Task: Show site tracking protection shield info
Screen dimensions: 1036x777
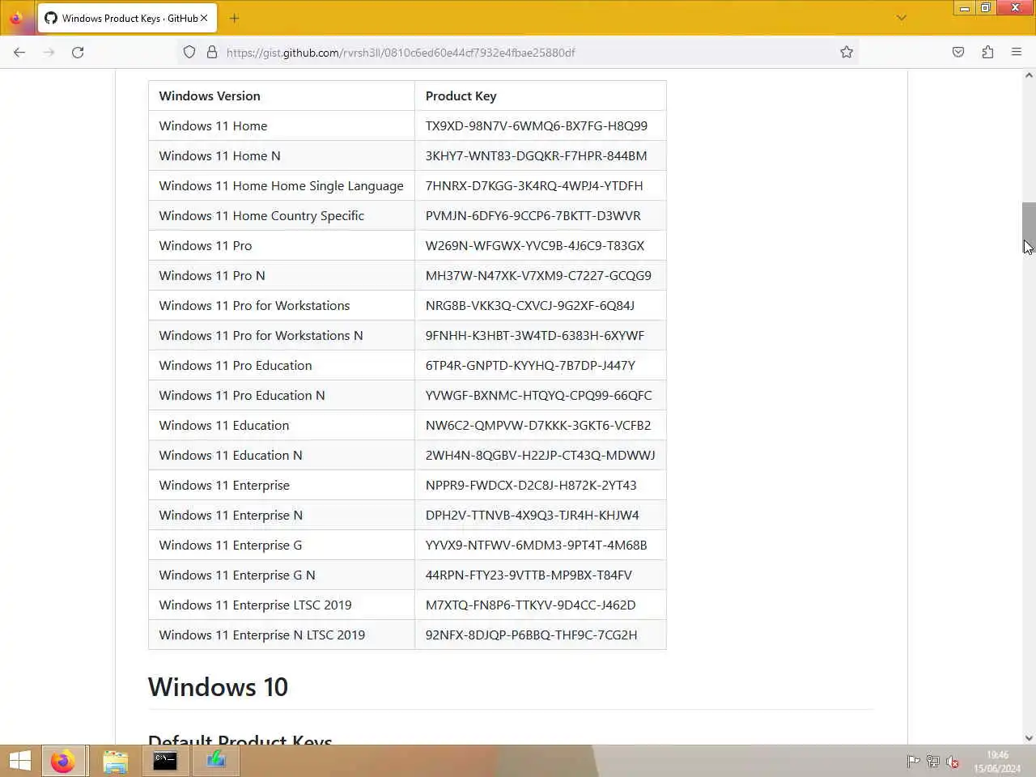Action: (x=189, y=52)
